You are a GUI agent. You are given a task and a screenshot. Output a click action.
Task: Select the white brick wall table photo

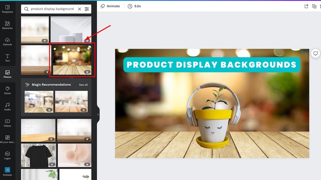[38, 130]
